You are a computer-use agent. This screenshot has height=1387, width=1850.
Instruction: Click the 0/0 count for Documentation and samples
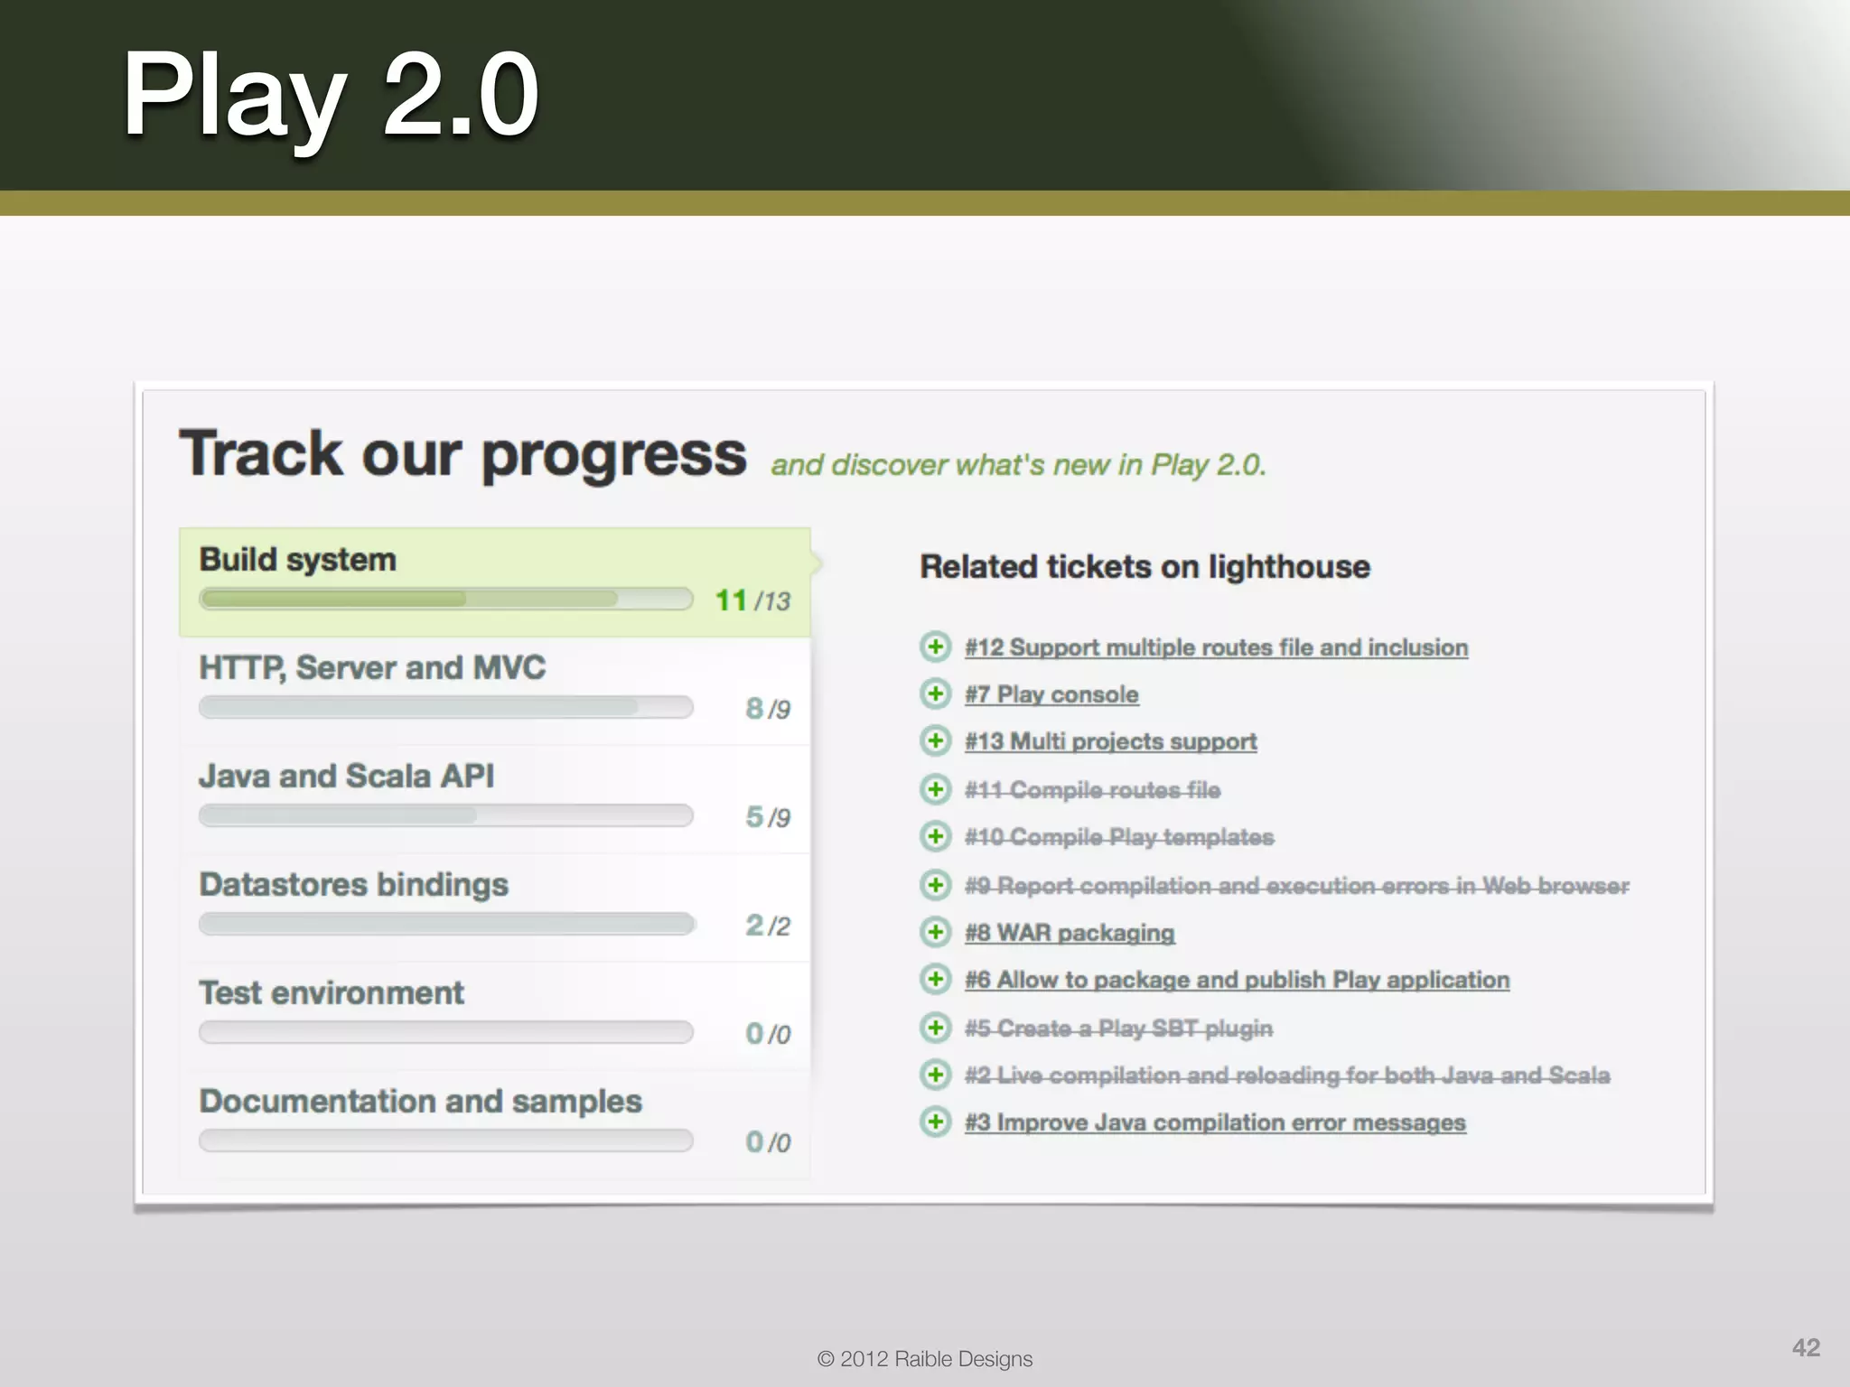[x=768, y=1142]
